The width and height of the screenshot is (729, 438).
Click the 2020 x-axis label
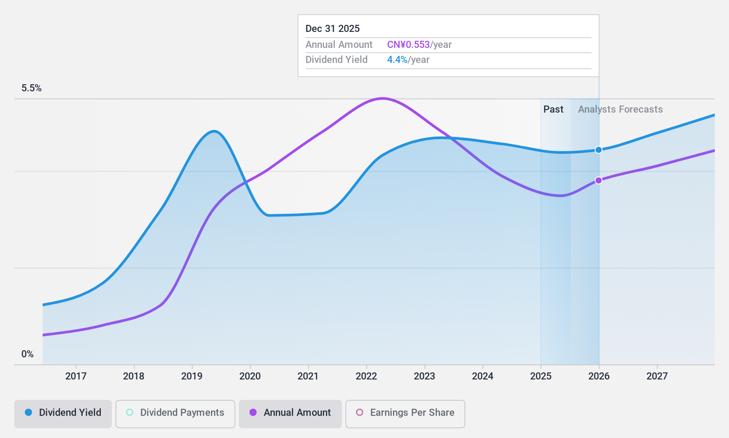point(250,376)
